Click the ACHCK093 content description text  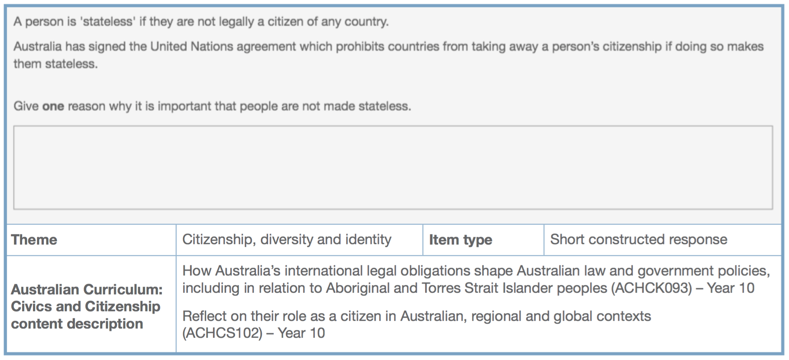[476, 280]
